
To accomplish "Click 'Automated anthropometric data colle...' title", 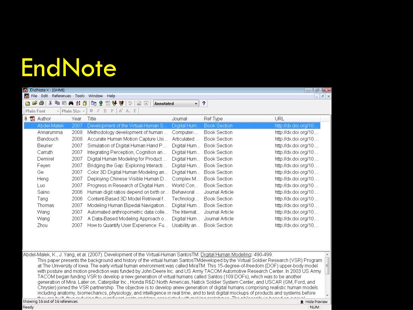I will (x=127, y=212).
